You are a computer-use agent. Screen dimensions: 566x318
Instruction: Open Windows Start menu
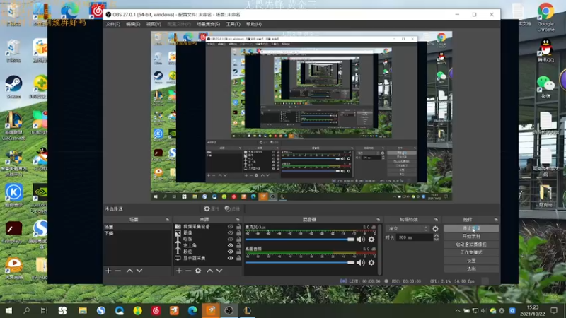8,310
